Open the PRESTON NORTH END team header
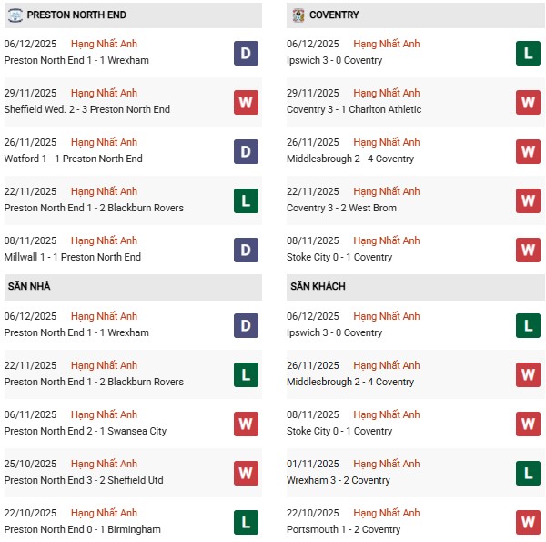The width and height of the screenshot is (546, 542). (x=76, y=15)
